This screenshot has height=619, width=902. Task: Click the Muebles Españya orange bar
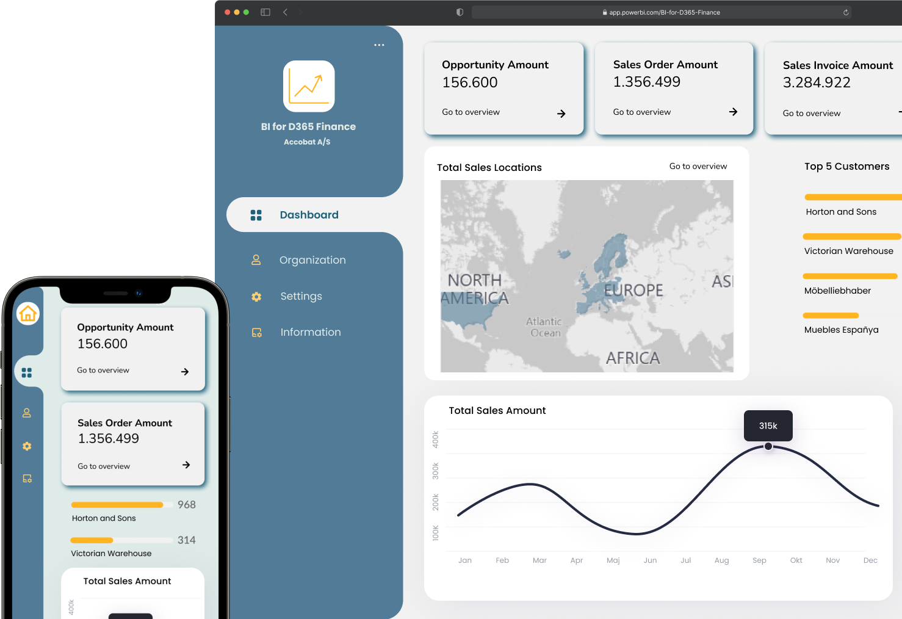[831, 316]
